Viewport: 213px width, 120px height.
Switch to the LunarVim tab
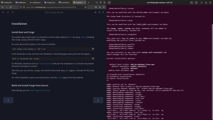pos(65,2)
